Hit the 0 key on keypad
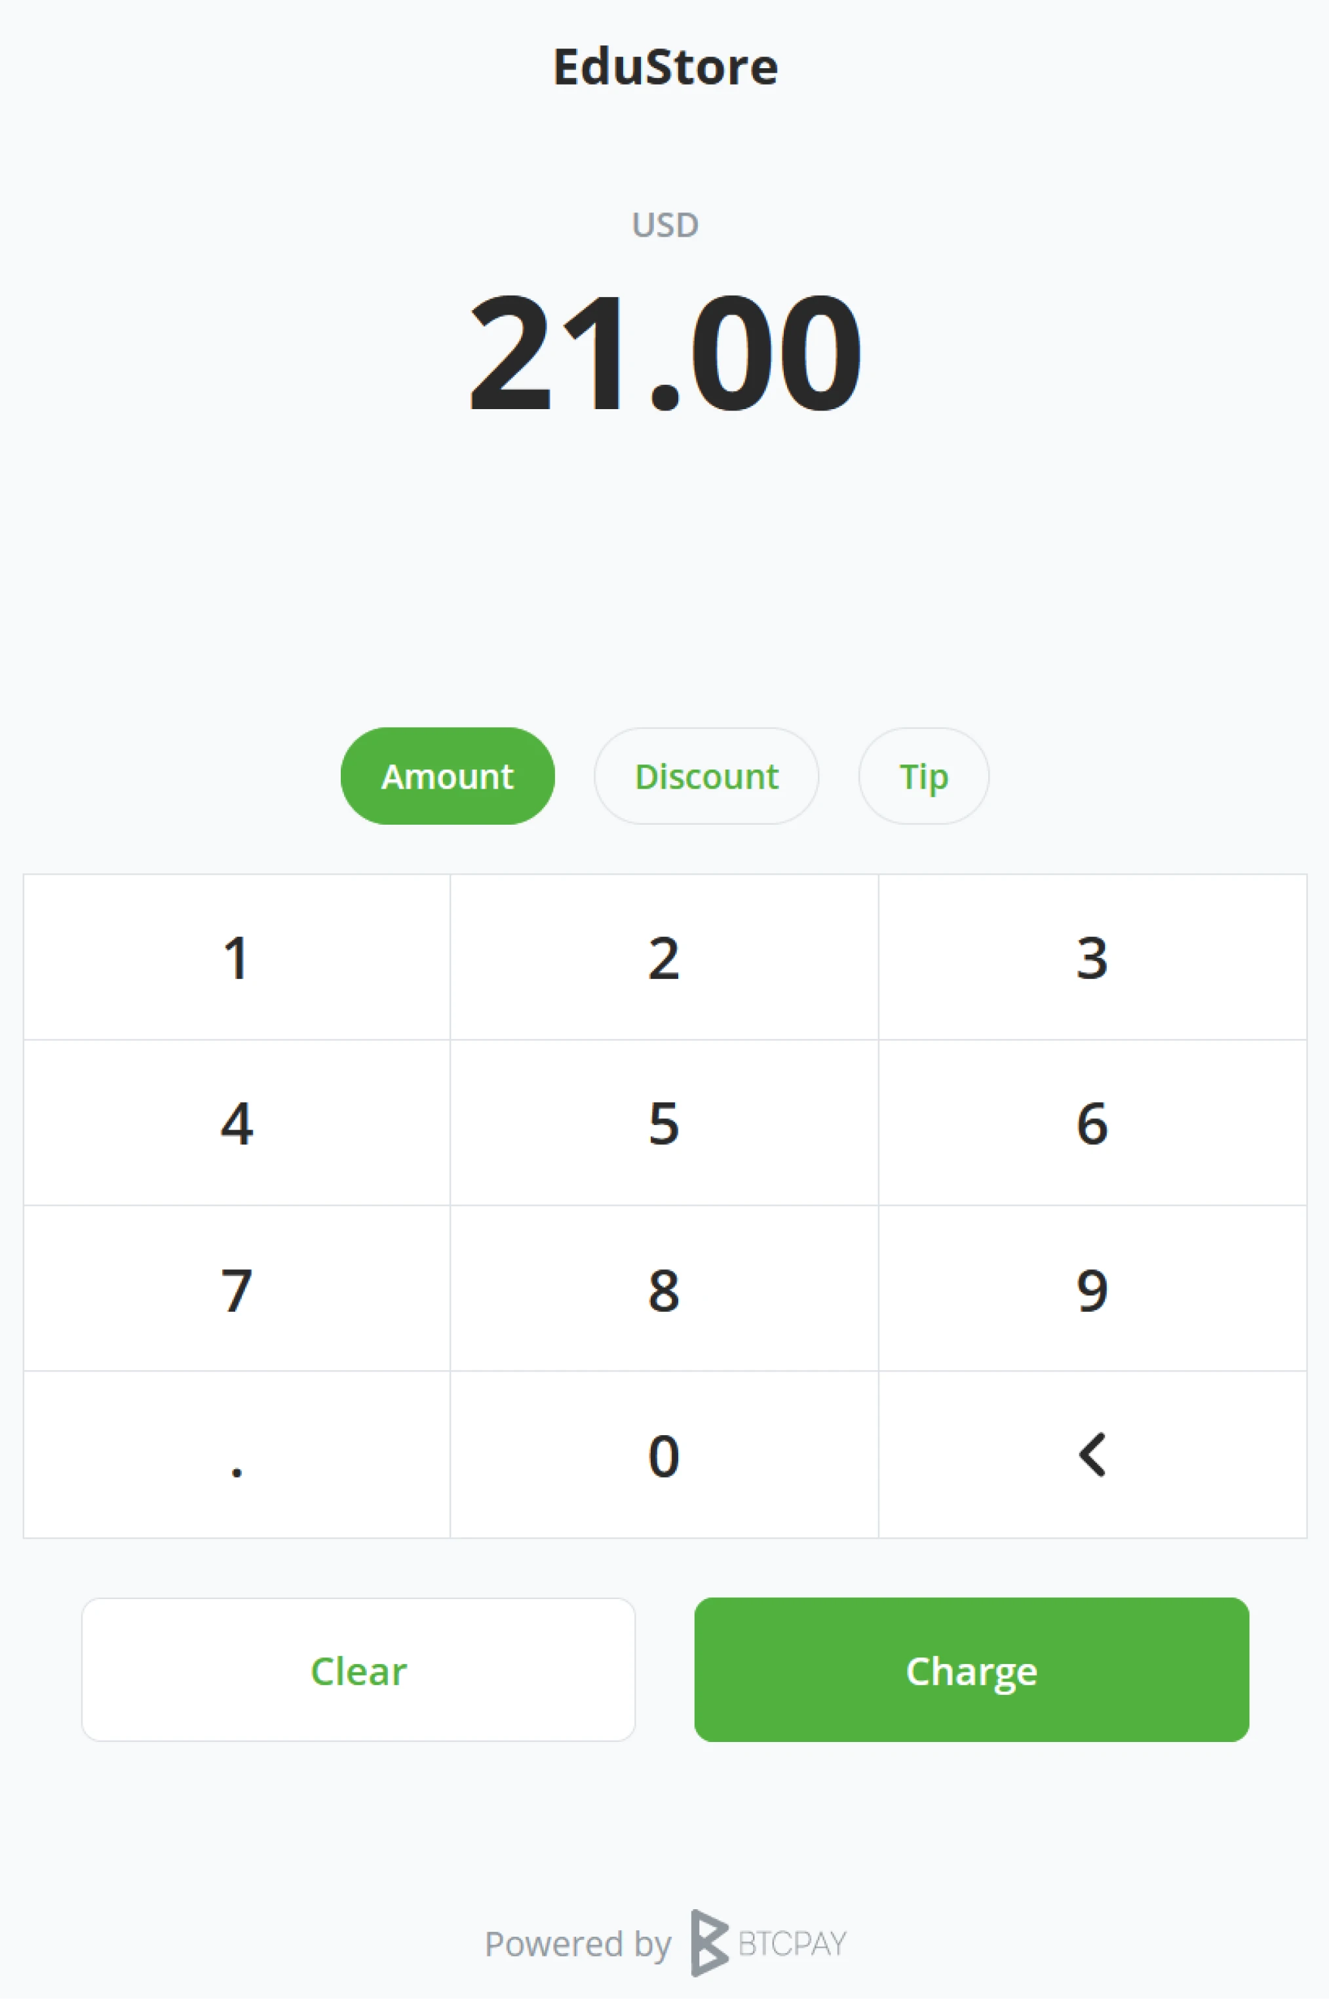1329x1999 pixels. coord(664,1455)
